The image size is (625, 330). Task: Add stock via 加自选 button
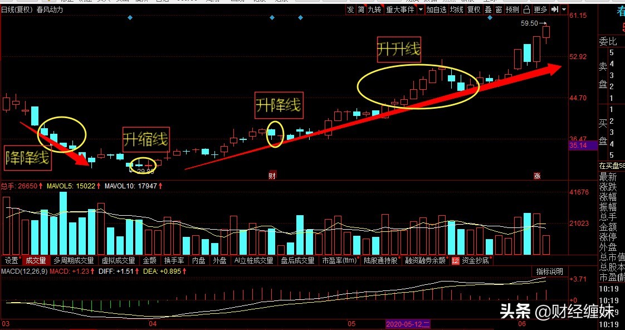click(437, 9)
